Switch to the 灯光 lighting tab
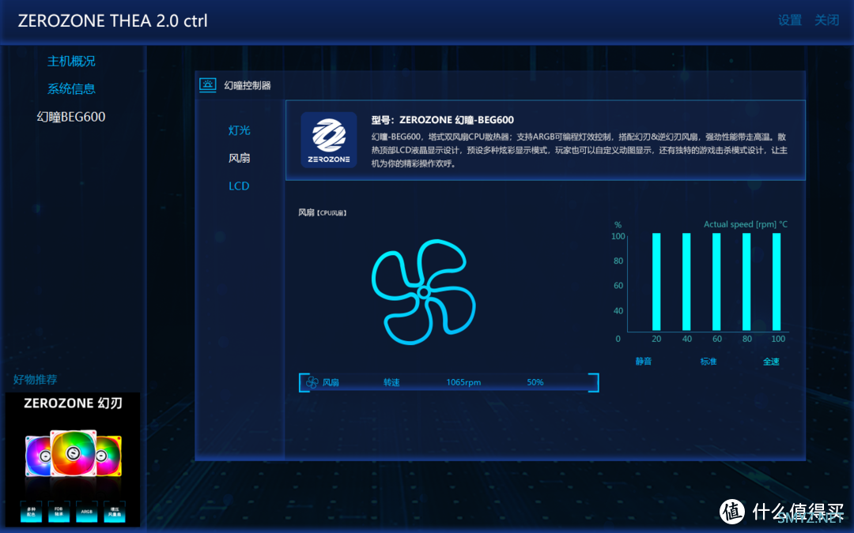Viewport: 854px width, 533px height. tap(239, 130)
